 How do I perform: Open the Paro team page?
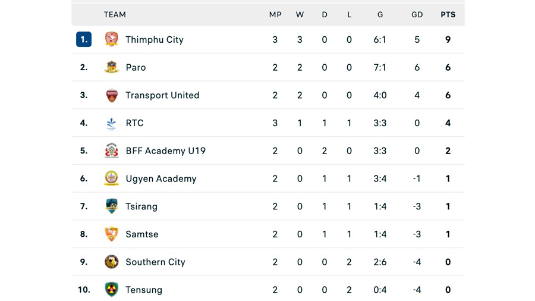pyautogui.click(x=136, y=68)
